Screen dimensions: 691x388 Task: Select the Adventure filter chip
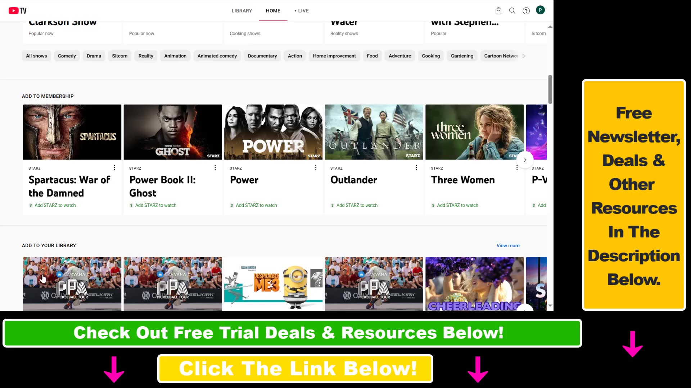pos(400,56)
